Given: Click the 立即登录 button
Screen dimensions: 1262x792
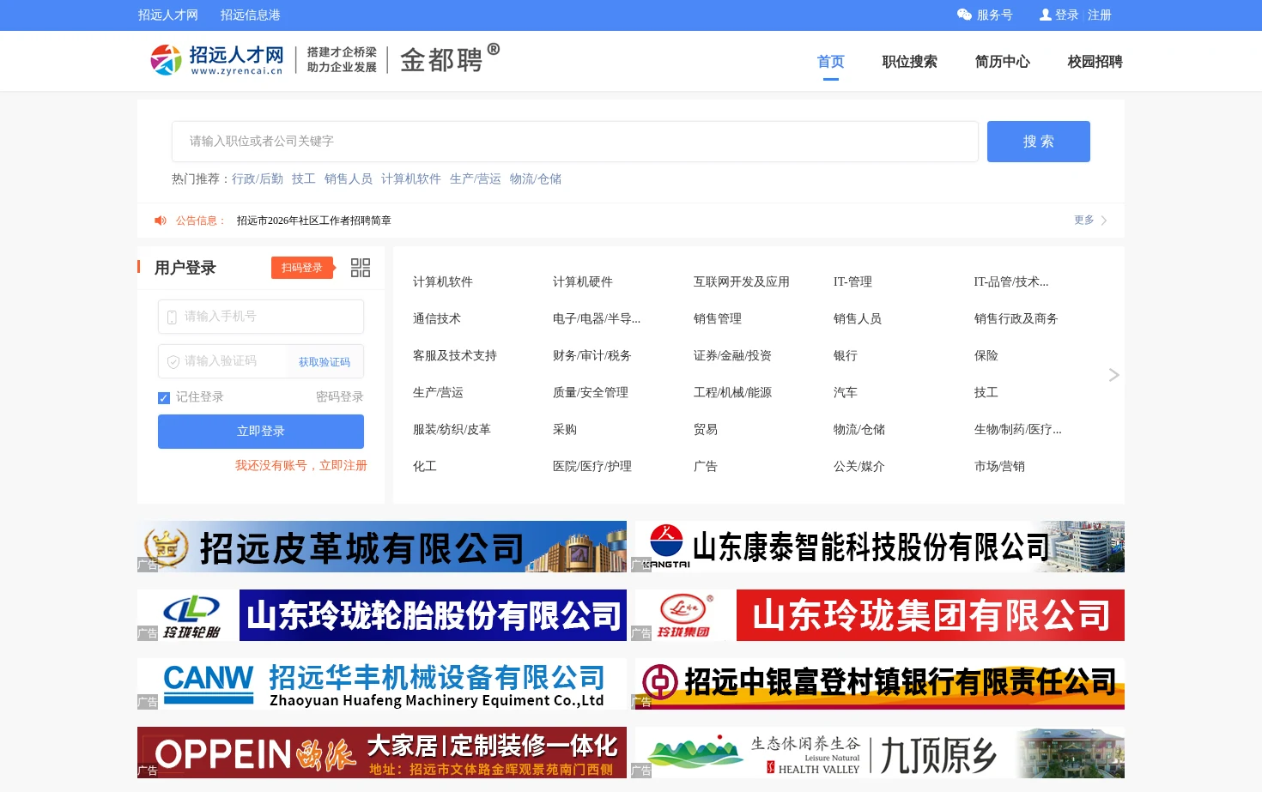Looking at the screenshot, I should click(x=261, y=432).
